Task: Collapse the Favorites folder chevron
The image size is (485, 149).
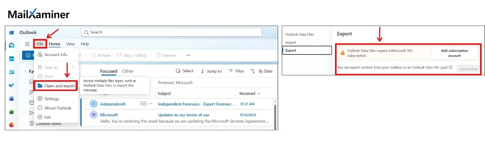Action: point(25,71)
